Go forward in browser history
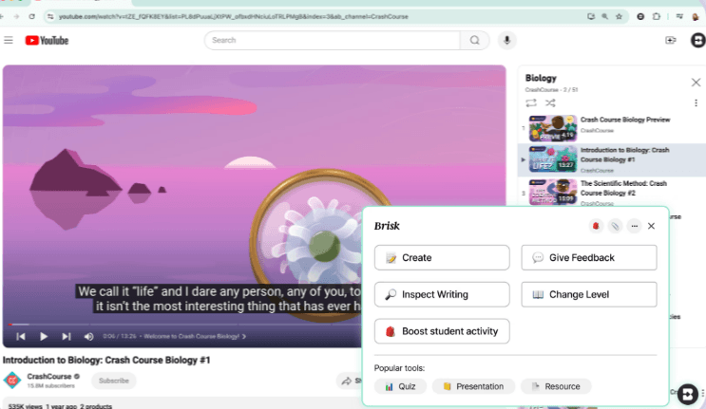Screen dimensions: 706x409 click(17, 17)
